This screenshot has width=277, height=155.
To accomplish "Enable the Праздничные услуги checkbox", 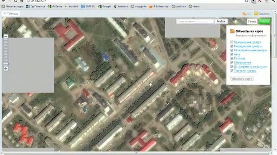I will (232, 42).
